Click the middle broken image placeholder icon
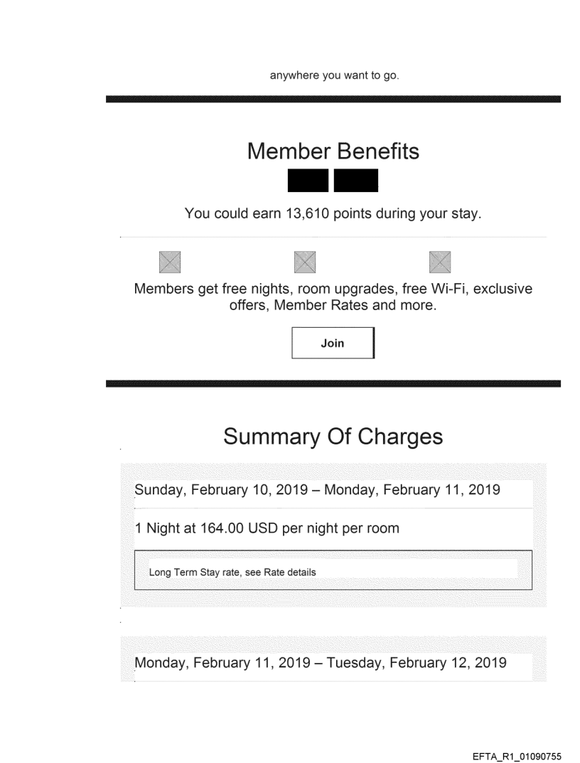The image size is (580, 763). pos(306,262)
